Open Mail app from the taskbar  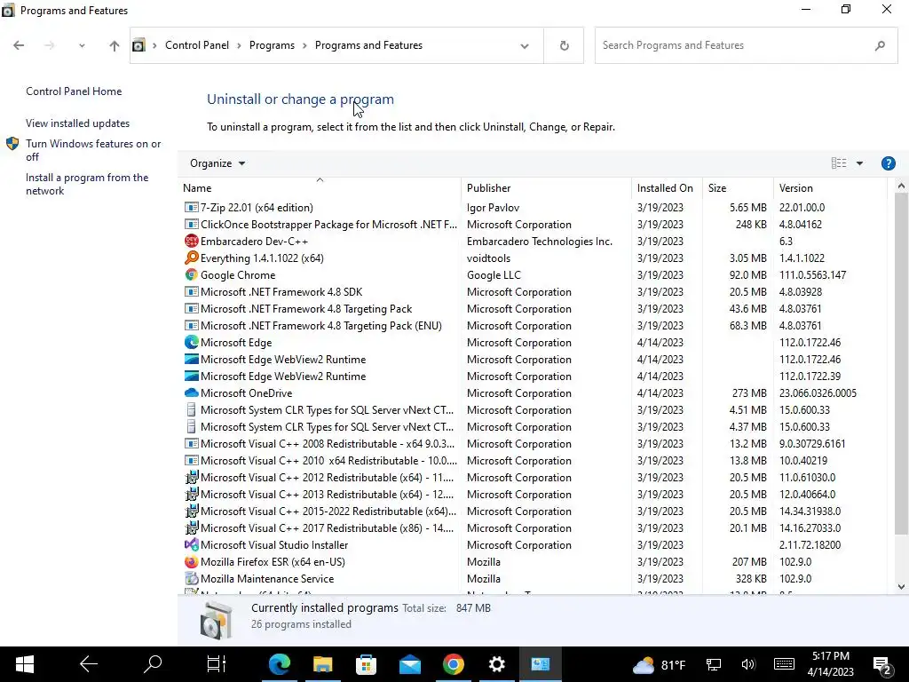coord(410,664)
